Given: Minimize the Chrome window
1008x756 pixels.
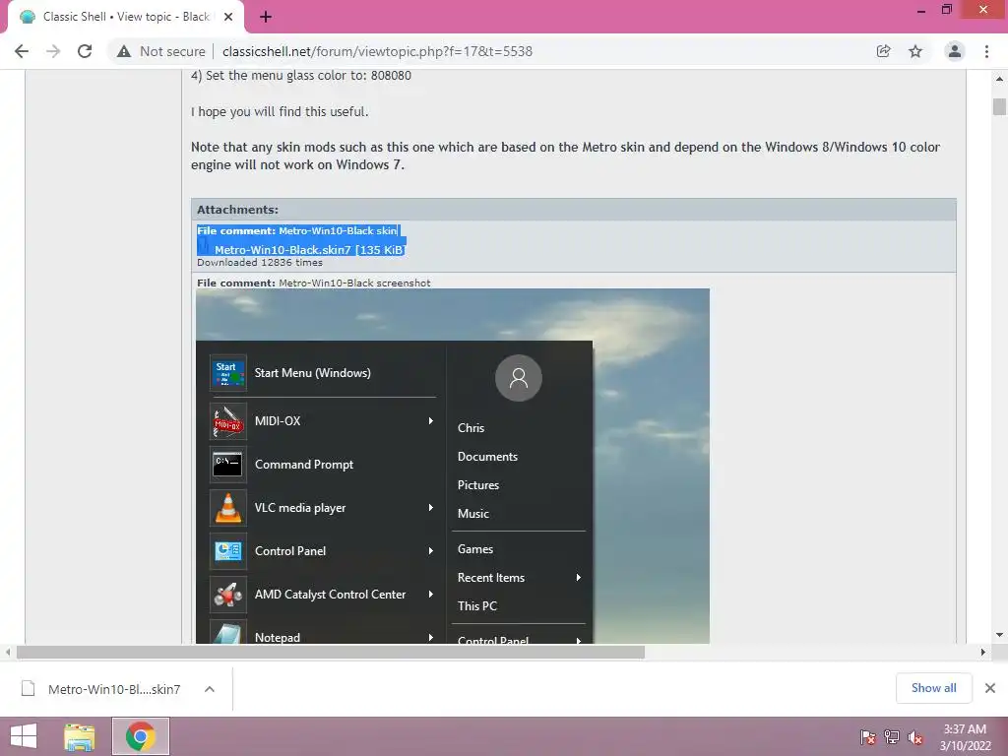Looking at the screenshot, I should [921, 10].
